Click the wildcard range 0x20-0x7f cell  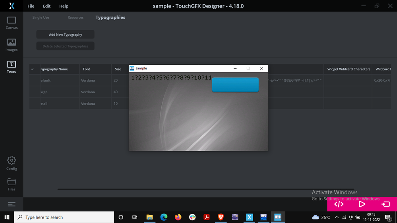pos(382,81)
